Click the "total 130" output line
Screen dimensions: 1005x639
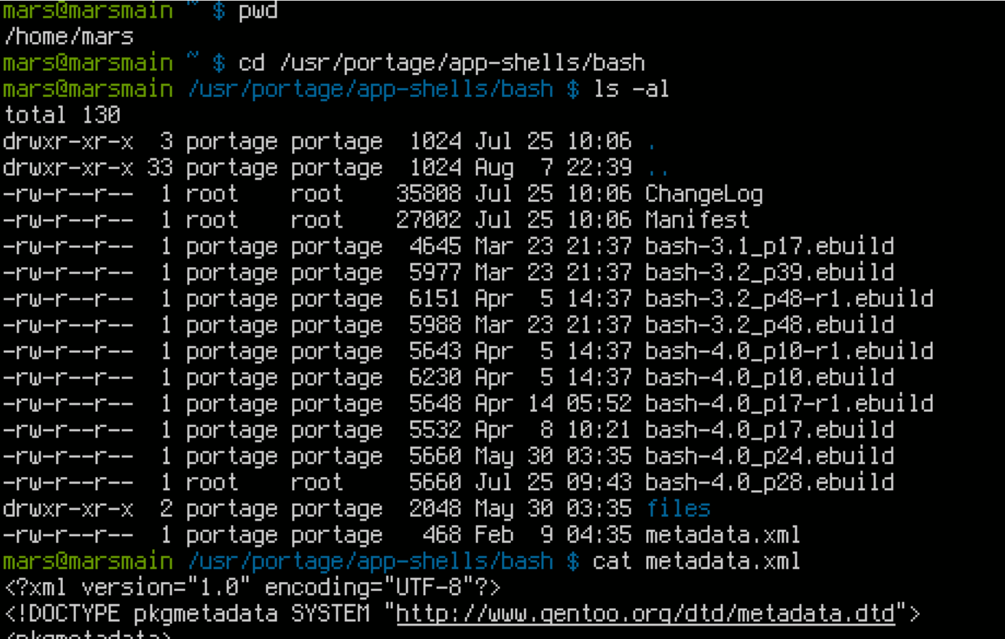coord(62,115)
